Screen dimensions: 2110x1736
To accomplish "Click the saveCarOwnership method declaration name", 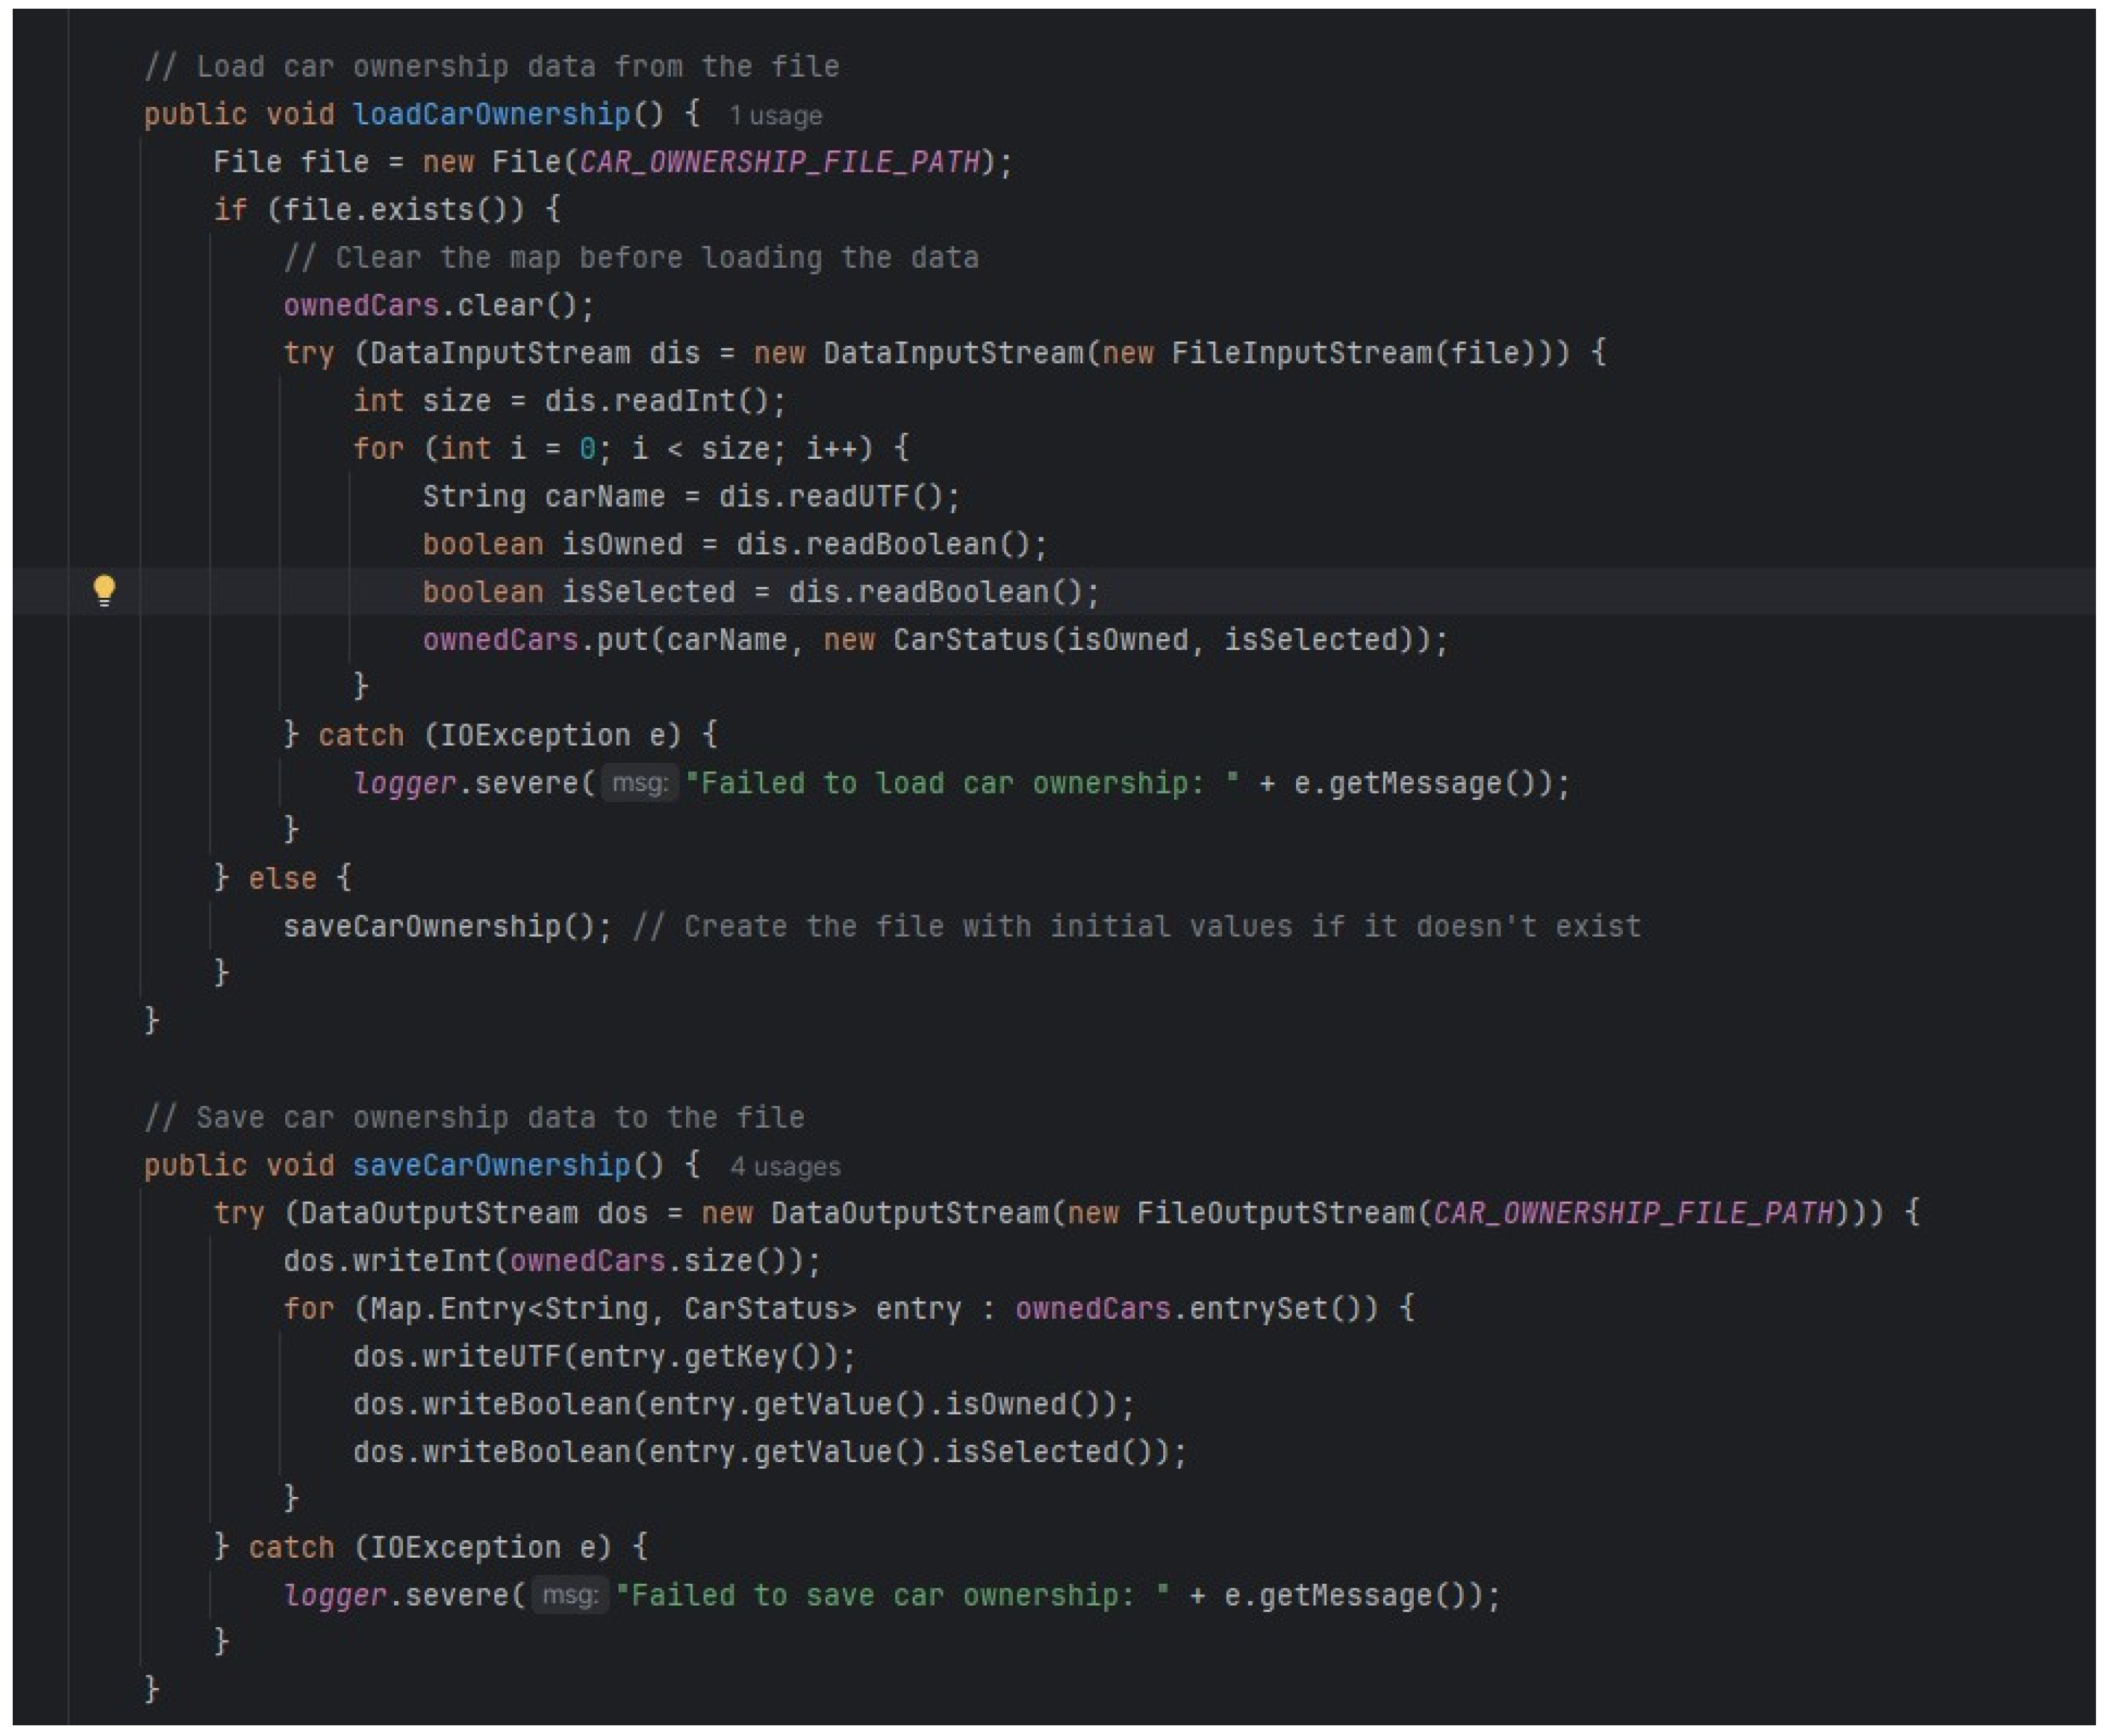I will 491,1165.
